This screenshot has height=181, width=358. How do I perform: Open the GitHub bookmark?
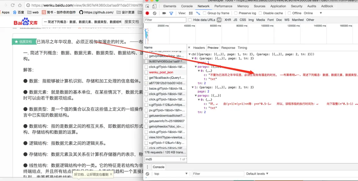tap(96, 12)
